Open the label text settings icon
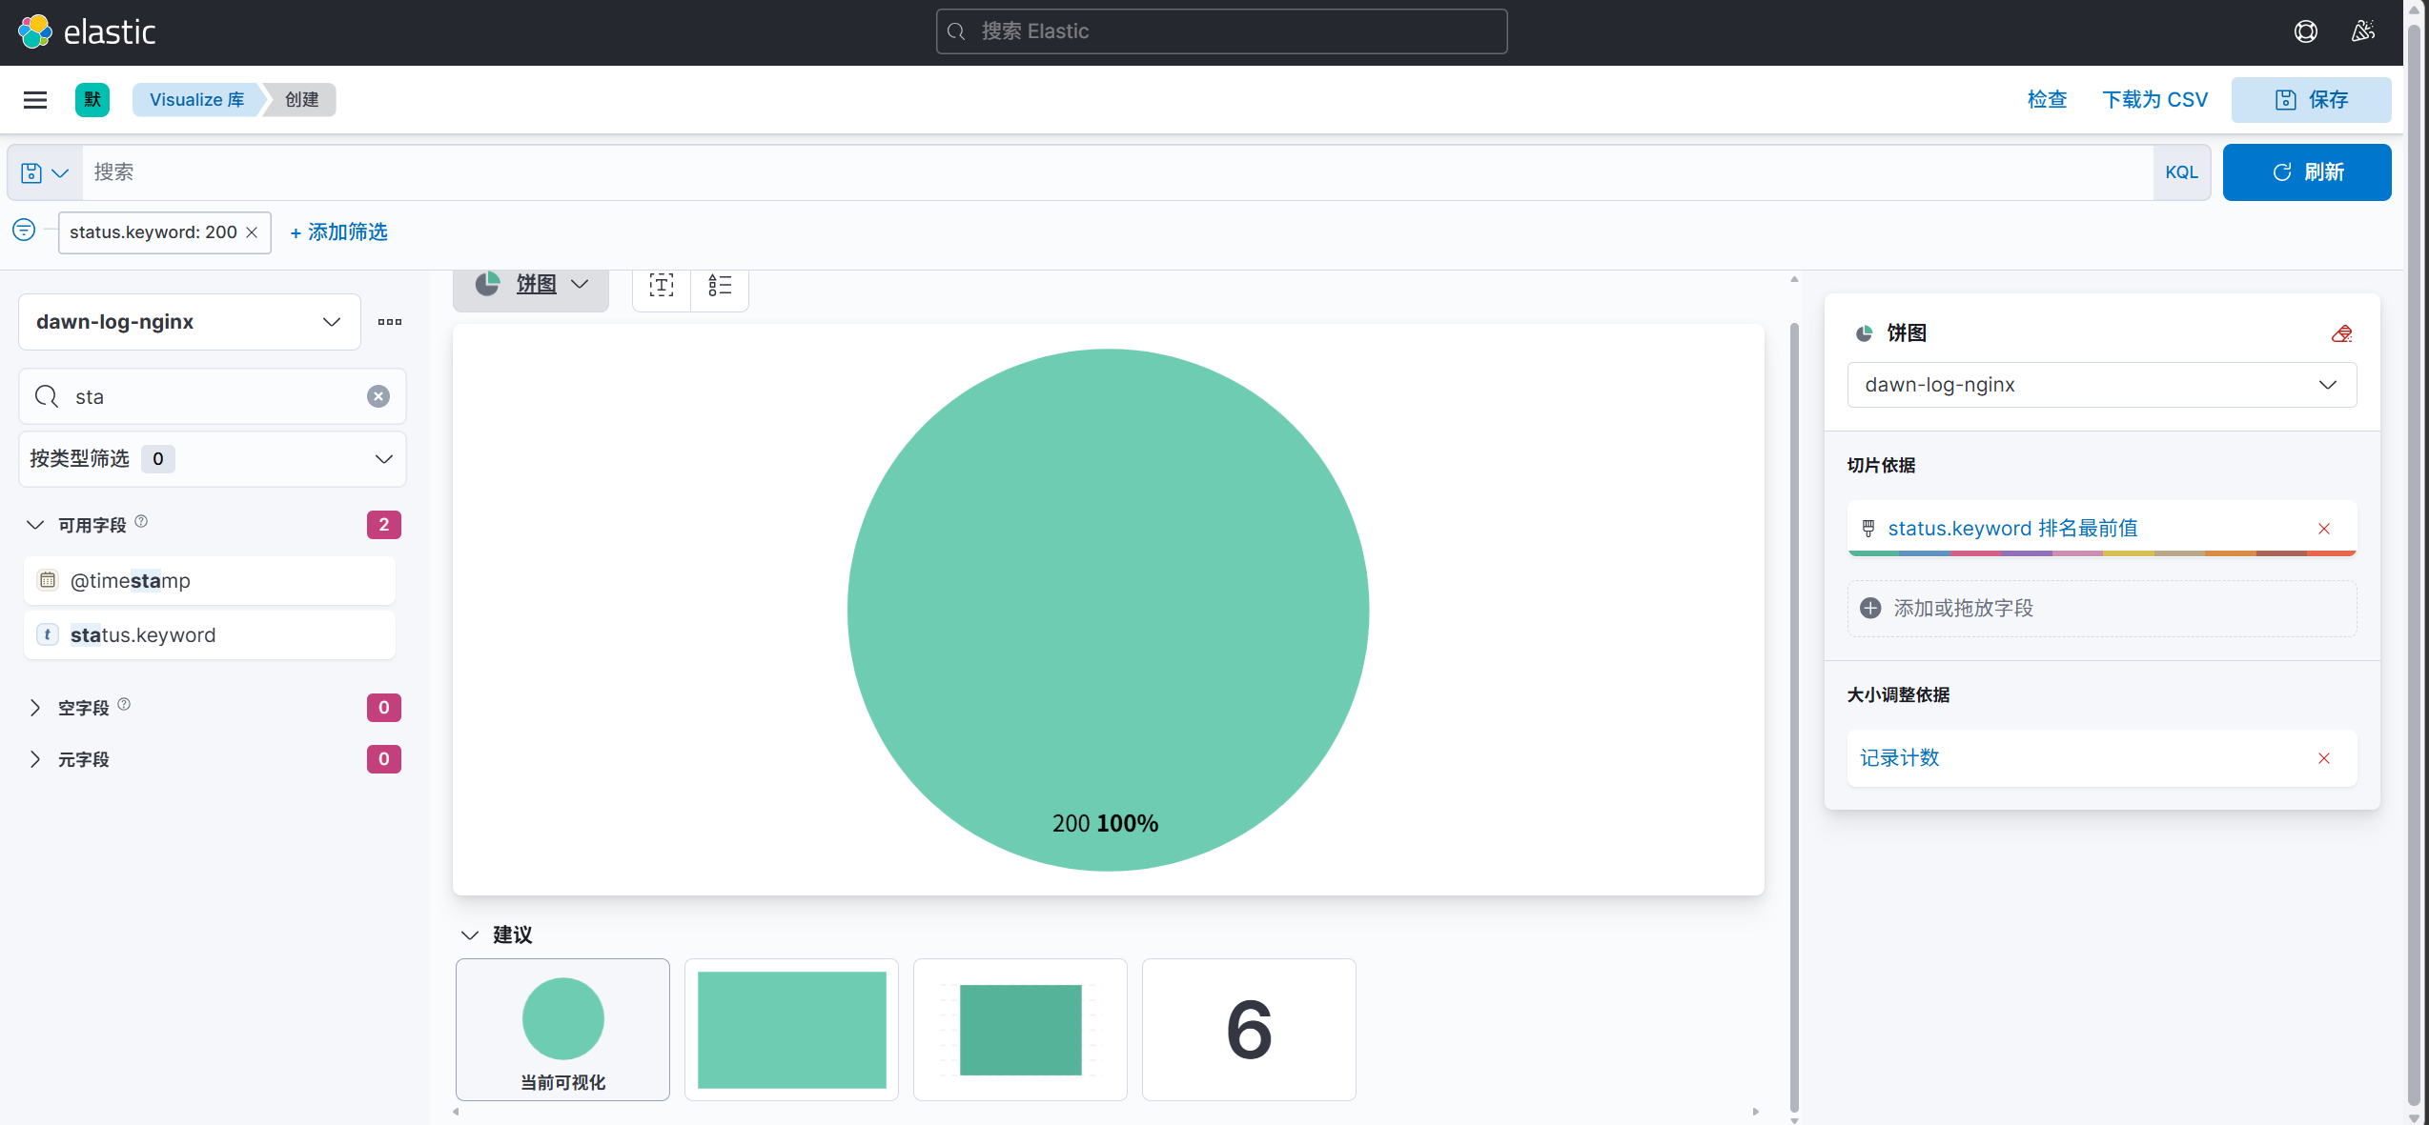This screenshot has width=2429, height=1125. point(662,285)
